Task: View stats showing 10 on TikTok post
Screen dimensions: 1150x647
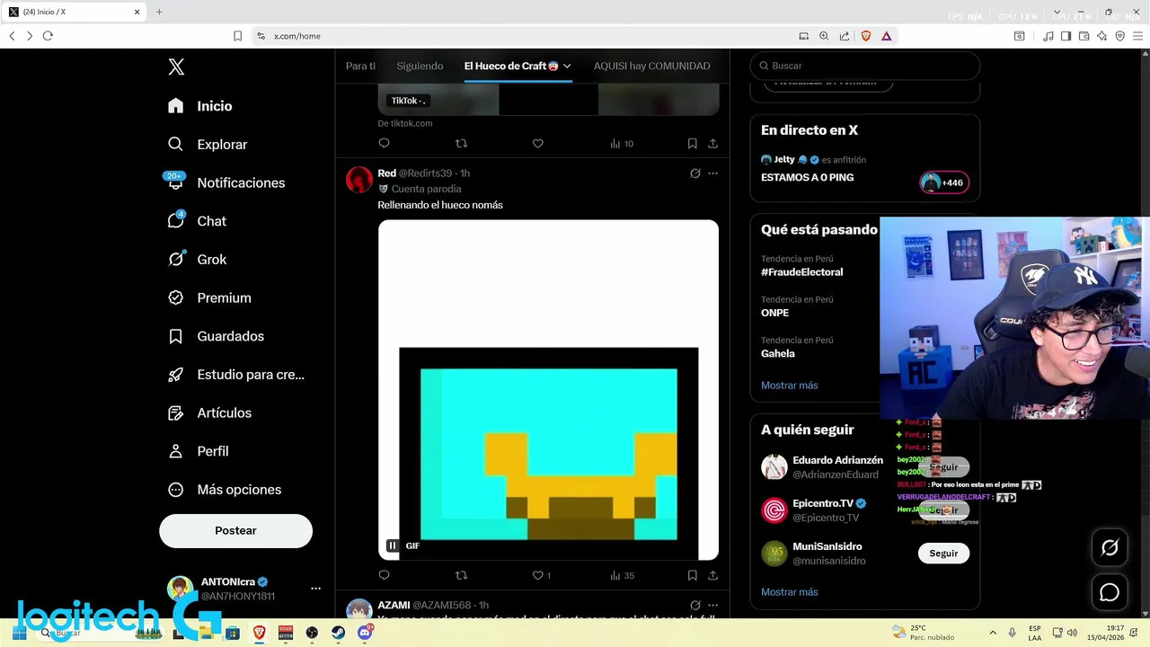Action: click(622, 144)
